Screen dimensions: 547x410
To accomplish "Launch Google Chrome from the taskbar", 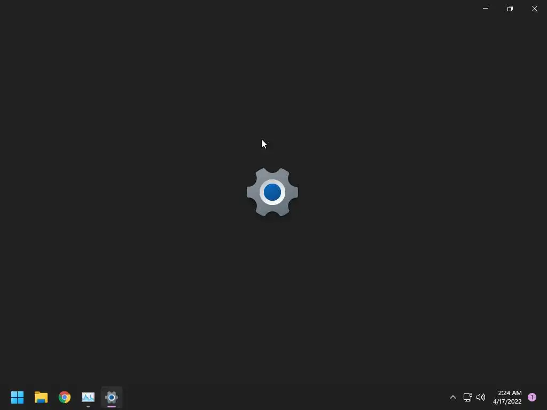I will point(65,397).
